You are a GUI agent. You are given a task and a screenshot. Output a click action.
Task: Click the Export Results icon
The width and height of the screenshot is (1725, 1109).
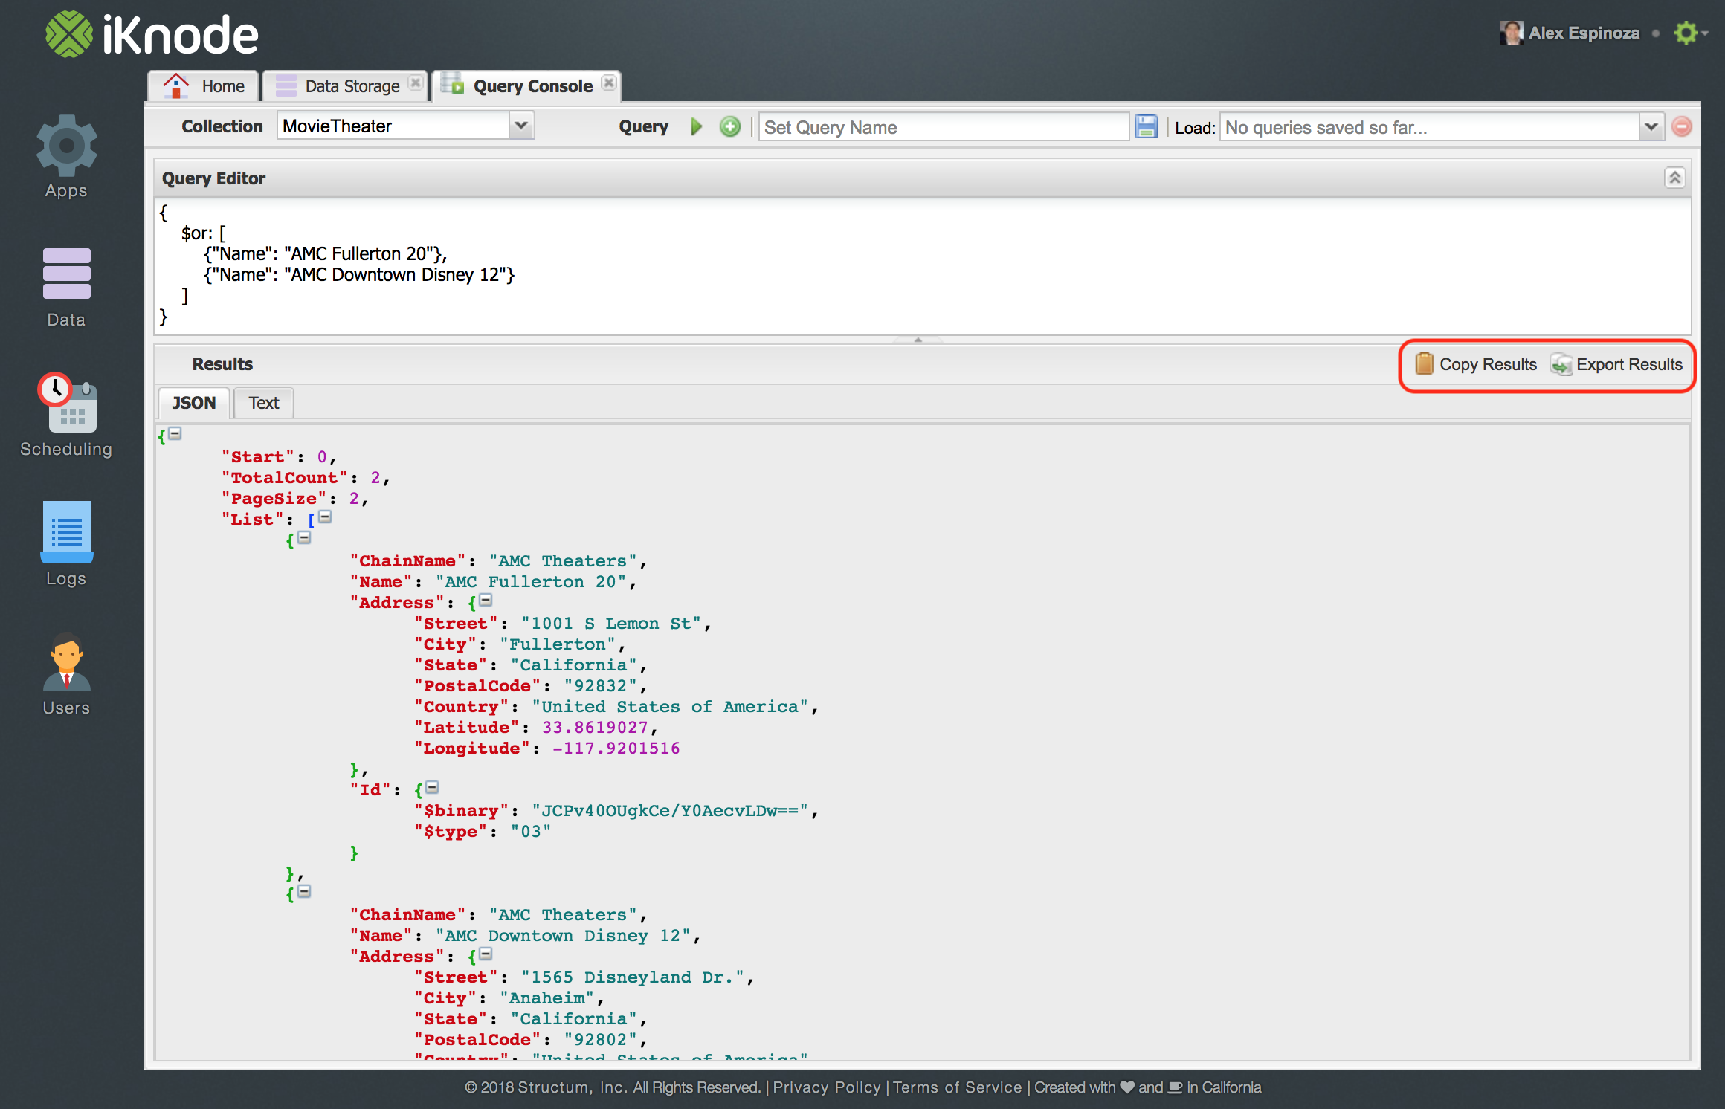point(1561,363)
